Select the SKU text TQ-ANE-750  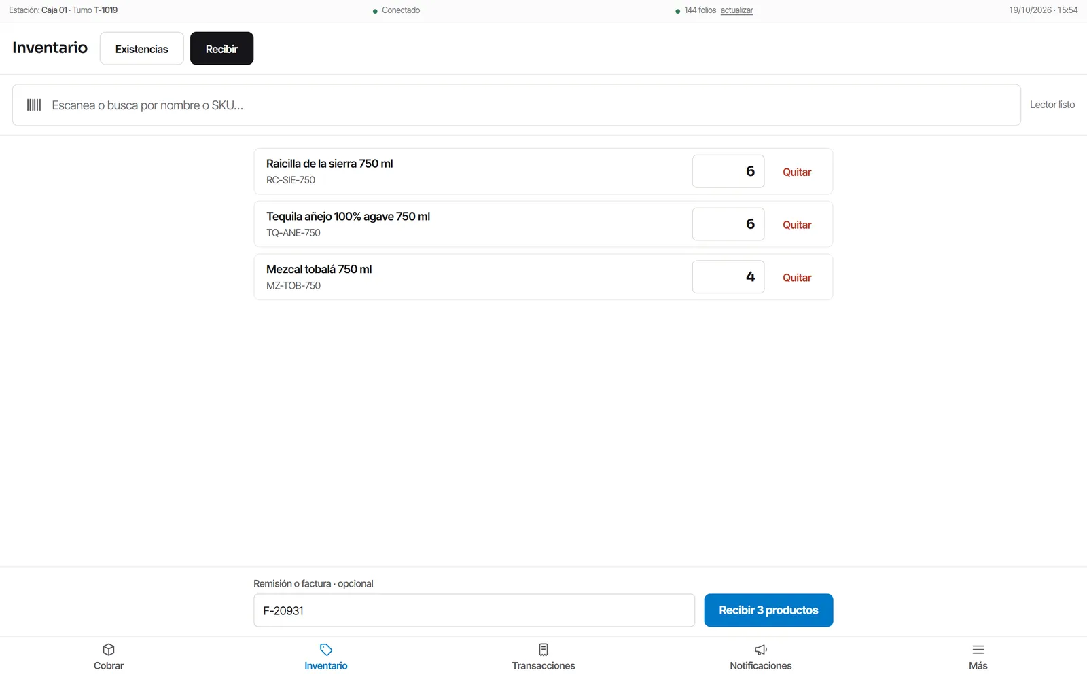click(293, 233)
